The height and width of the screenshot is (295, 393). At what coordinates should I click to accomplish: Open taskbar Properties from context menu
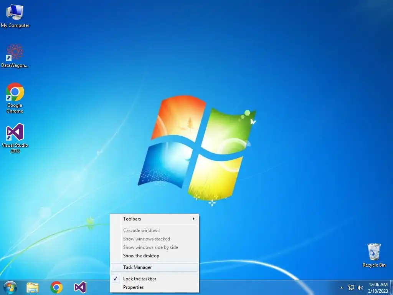pos(154,287)
